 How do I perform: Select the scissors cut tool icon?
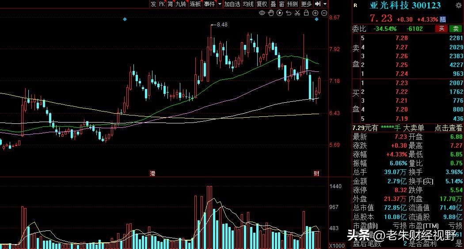(297, 13)
